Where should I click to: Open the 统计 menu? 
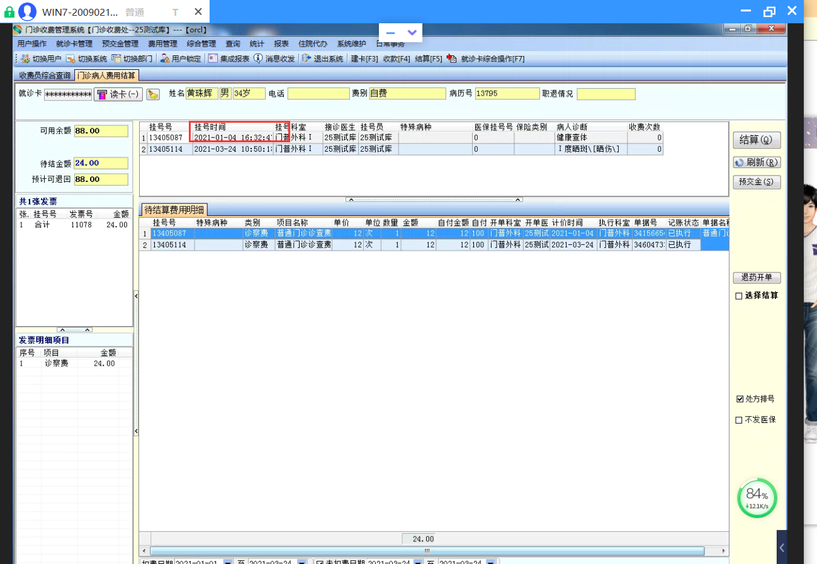point(257,44)
